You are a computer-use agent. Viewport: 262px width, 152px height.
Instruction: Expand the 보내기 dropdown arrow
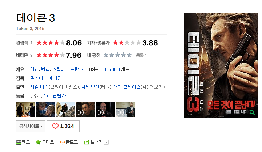click(106, 142)
